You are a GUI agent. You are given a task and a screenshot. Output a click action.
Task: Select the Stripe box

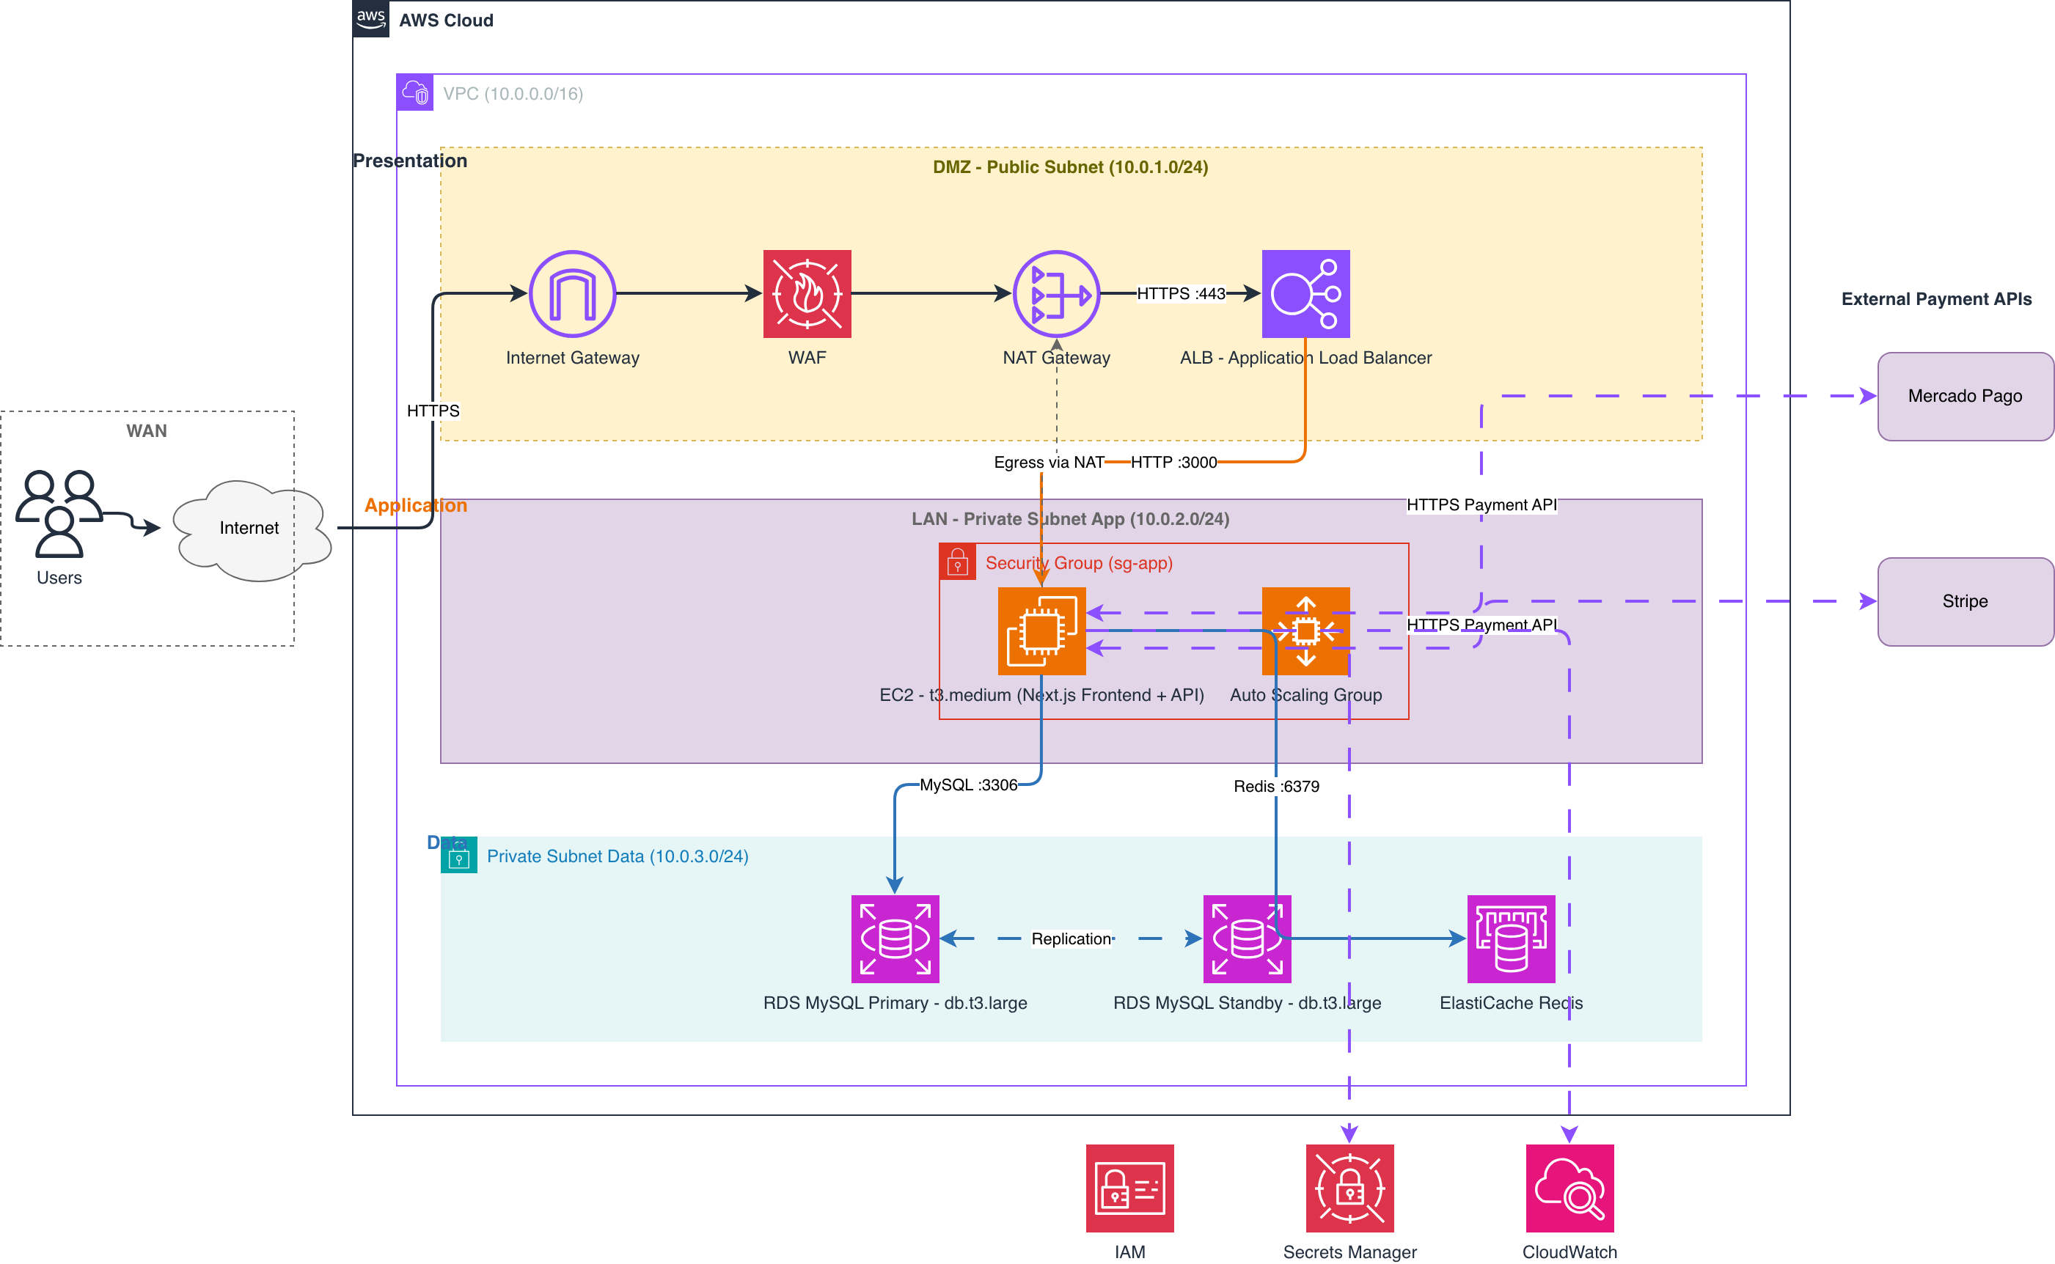[x=1966, y=602]
